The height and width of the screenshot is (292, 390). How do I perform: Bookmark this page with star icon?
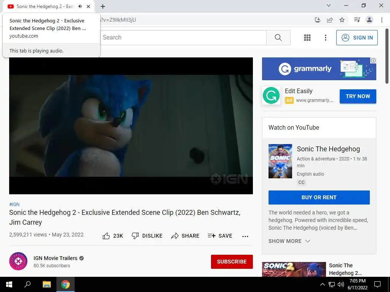(342, 20)
